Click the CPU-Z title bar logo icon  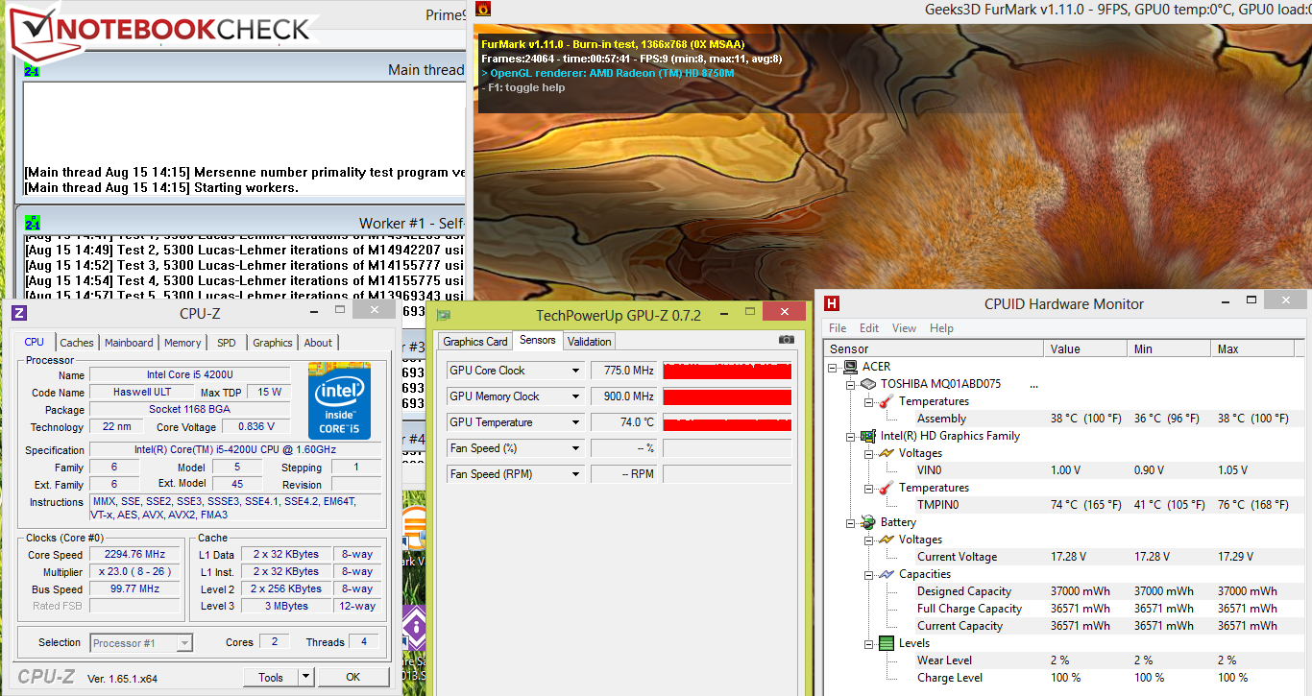click(x=19, y=313)
